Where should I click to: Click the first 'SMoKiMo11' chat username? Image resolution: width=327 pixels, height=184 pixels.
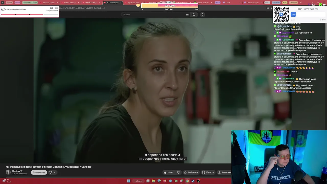289,68
